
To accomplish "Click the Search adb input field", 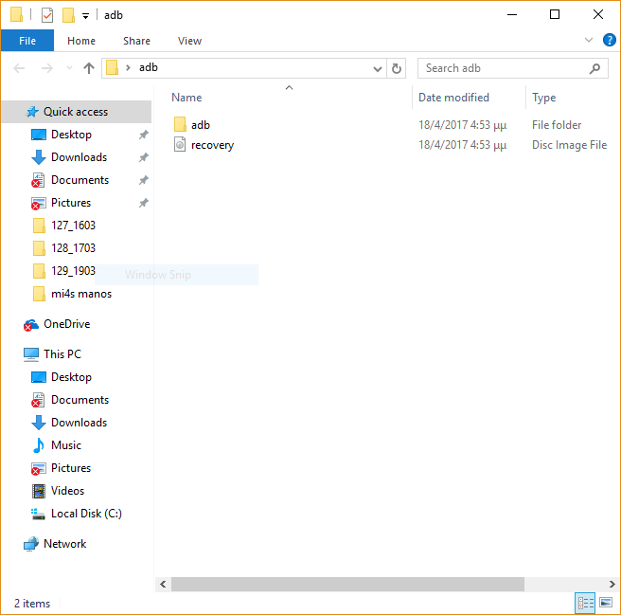I will coord(502,68).
